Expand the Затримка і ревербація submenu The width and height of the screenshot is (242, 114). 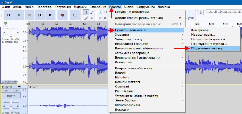[146, 53]
